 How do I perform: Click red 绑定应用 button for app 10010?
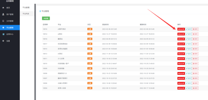pos(181,64)
